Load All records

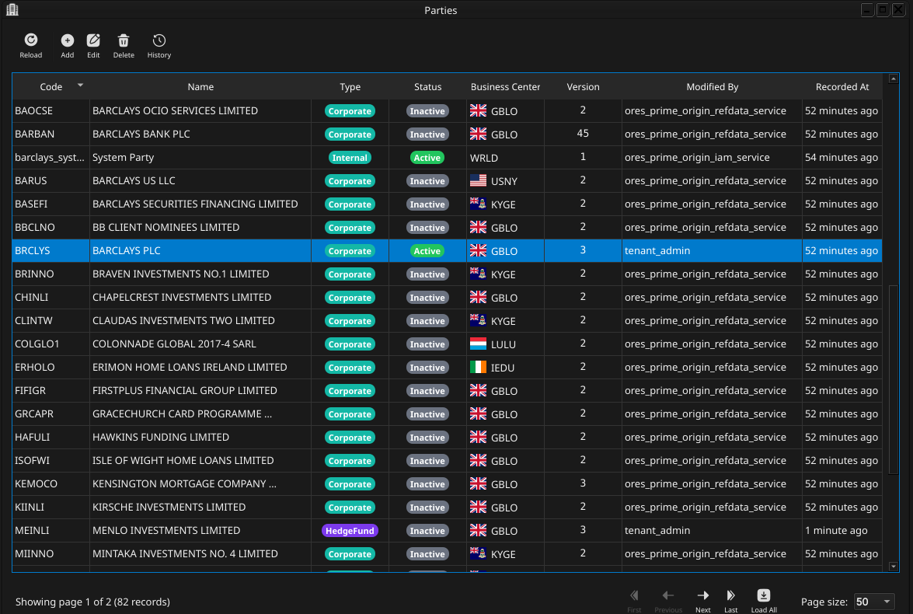tap(763, 602)
